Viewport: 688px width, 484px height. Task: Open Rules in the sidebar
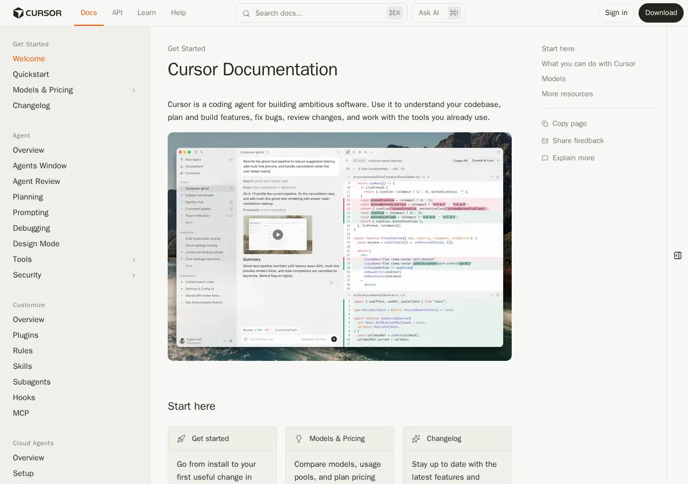click(x=23, y=351)
